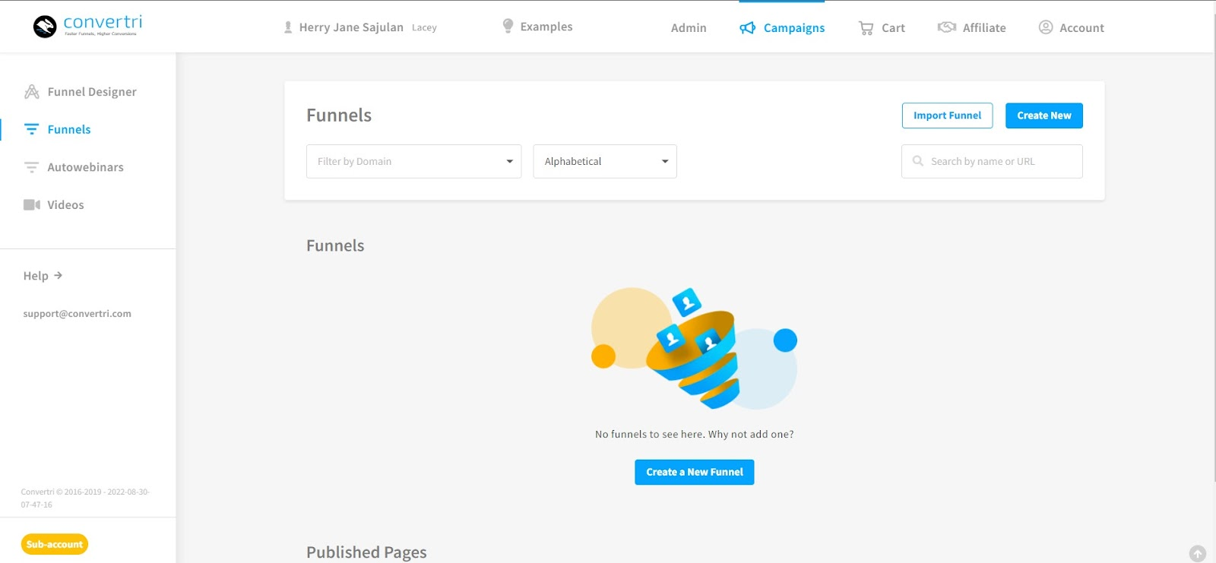Select Funnels in the sidebar

pyautogui.click(x=69, y=130)
